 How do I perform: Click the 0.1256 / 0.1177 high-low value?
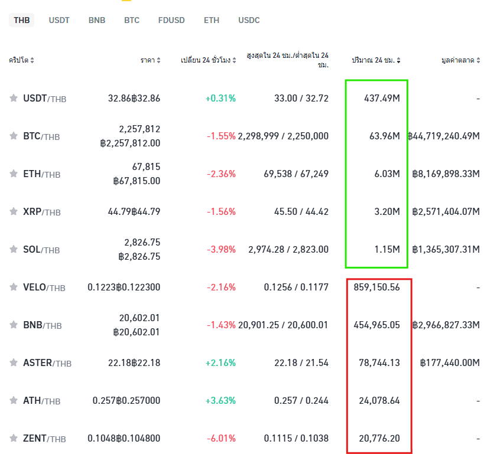click(296, 287)
